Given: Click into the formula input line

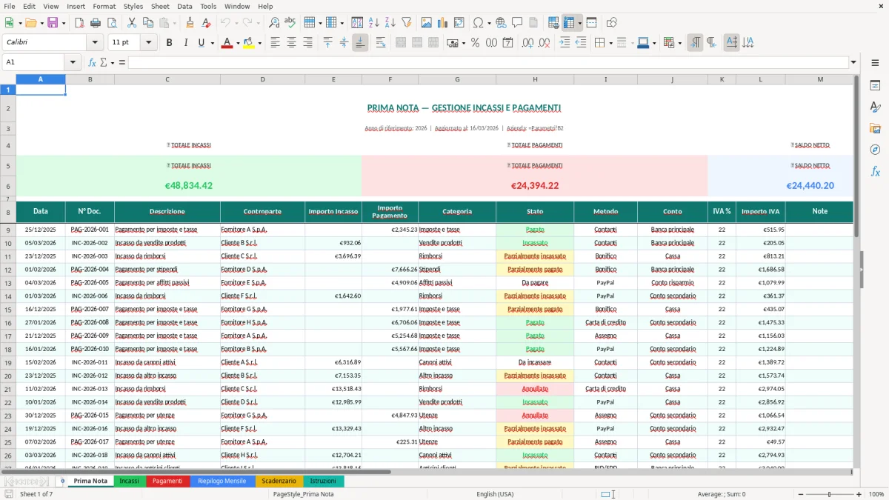Looking at the screenshot, I should (x=487, y=62).
